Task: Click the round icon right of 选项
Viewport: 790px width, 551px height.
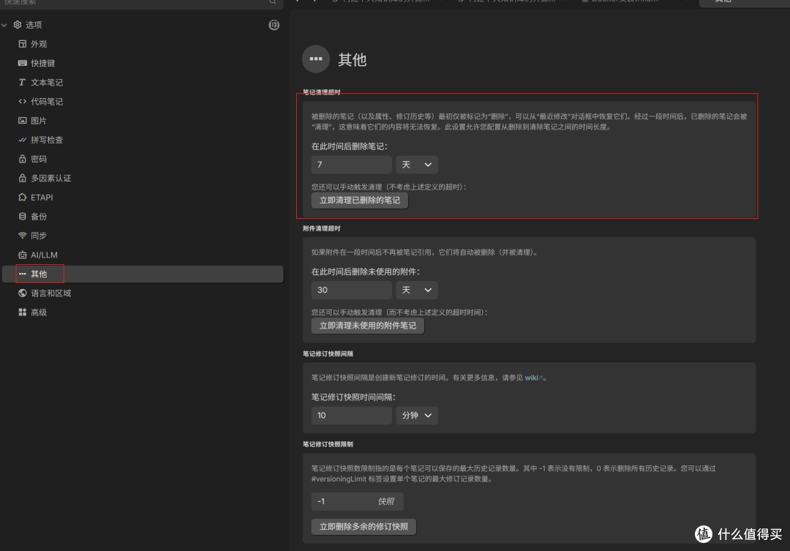Action: click(x=274, y=25)
